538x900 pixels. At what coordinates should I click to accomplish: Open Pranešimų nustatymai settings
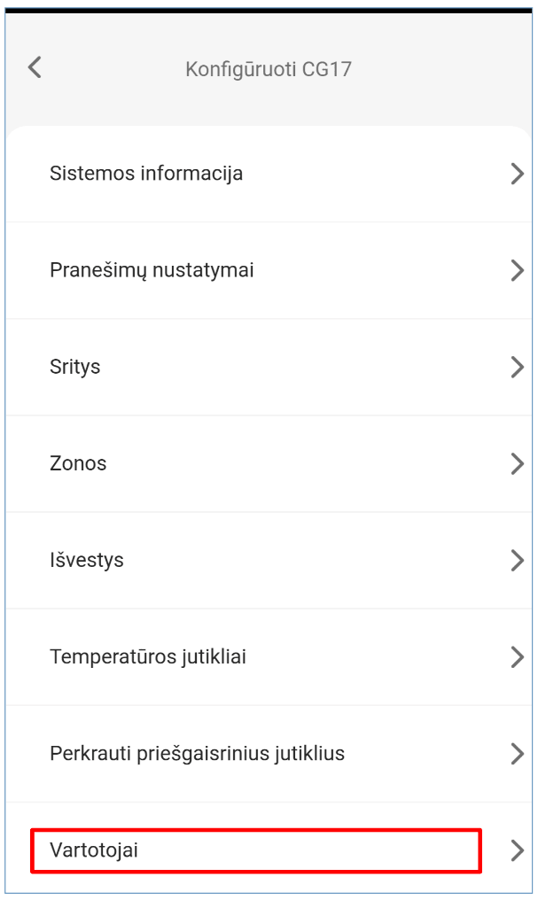[152, 270]
